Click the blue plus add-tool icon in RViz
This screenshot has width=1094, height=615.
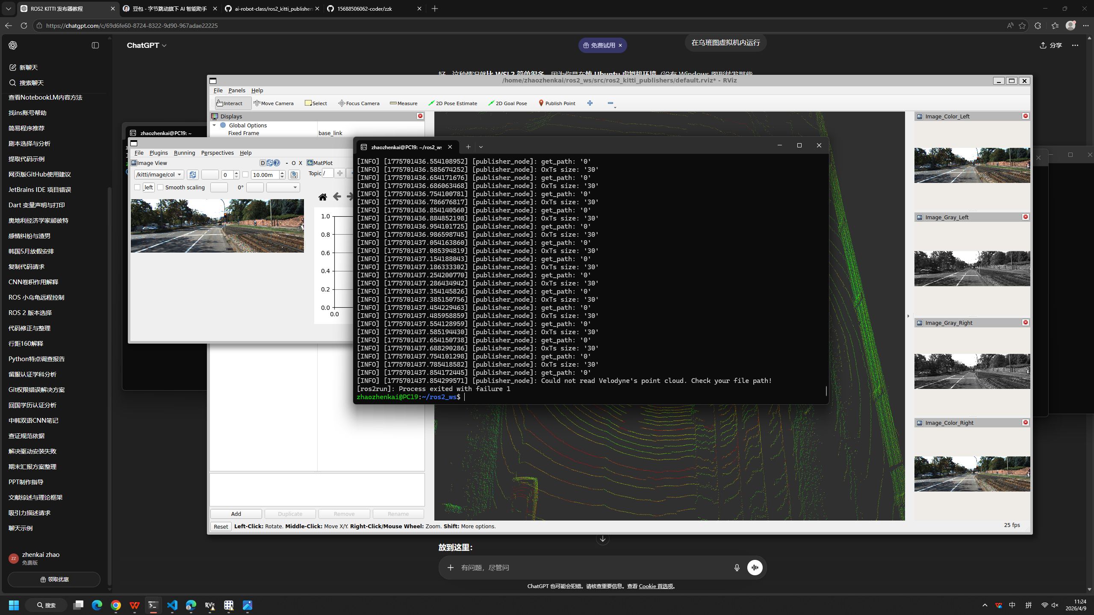590,103
